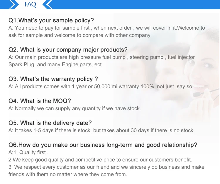
Task: Select the Q3 warranty policy question
Action: coord(53,79)
